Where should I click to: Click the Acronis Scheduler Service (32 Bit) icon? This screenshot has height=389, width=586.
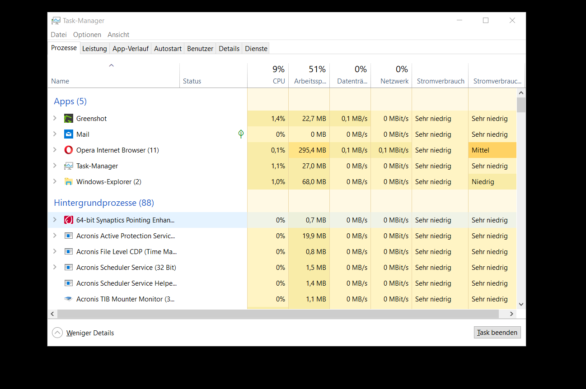69,268
